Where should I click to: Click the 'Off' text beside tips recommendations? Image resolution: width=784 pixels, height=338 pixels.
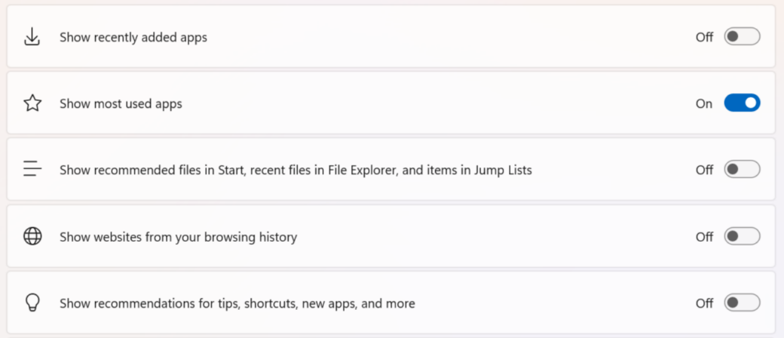(x=704, y=303)
